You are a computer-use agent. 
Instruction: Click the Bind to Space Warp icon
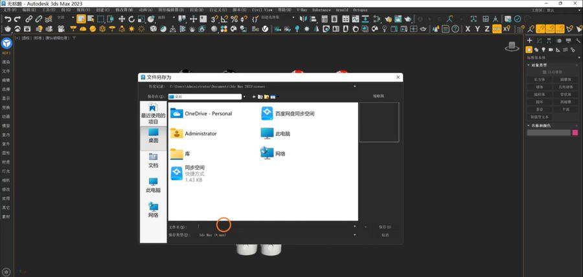(49, 19)
